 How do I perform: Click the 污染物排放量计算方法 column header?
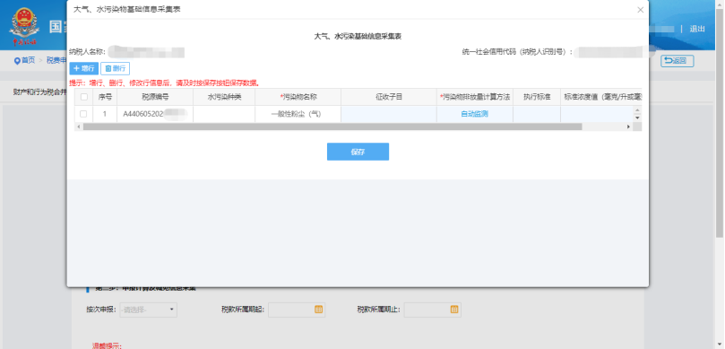coord(474,97)
